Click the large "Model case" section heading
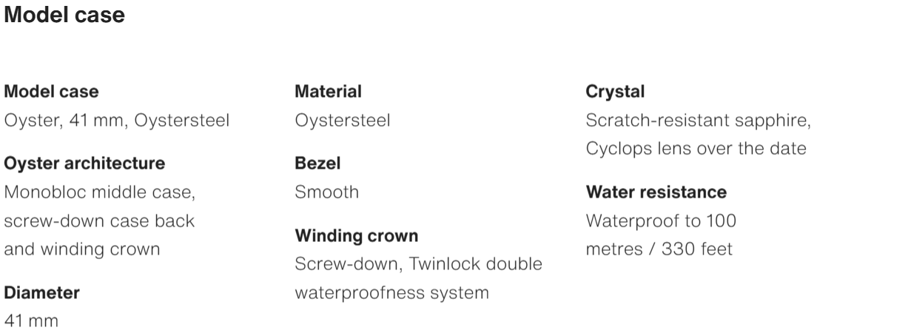The height and width of the screenshot is (336, 908). coord(64,15)
